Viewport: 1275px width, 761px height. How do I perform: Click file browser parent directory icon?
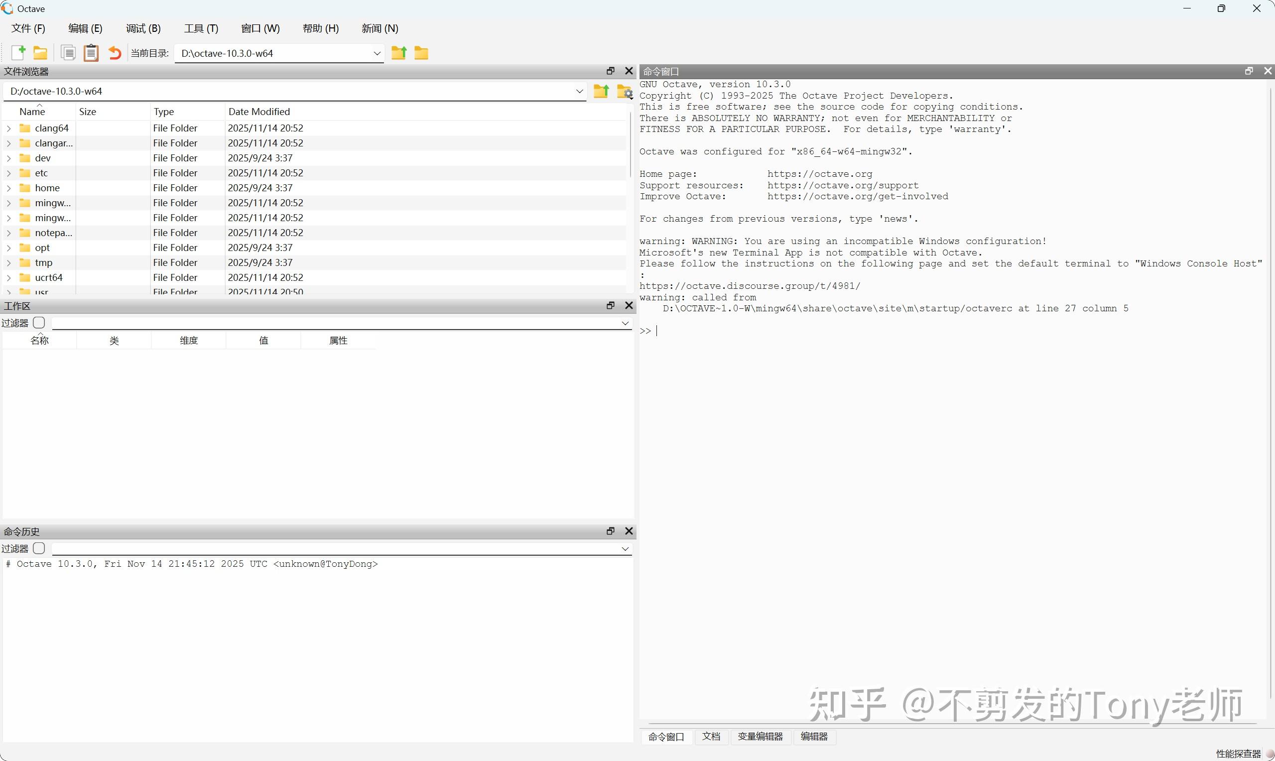tap(601, 91)
